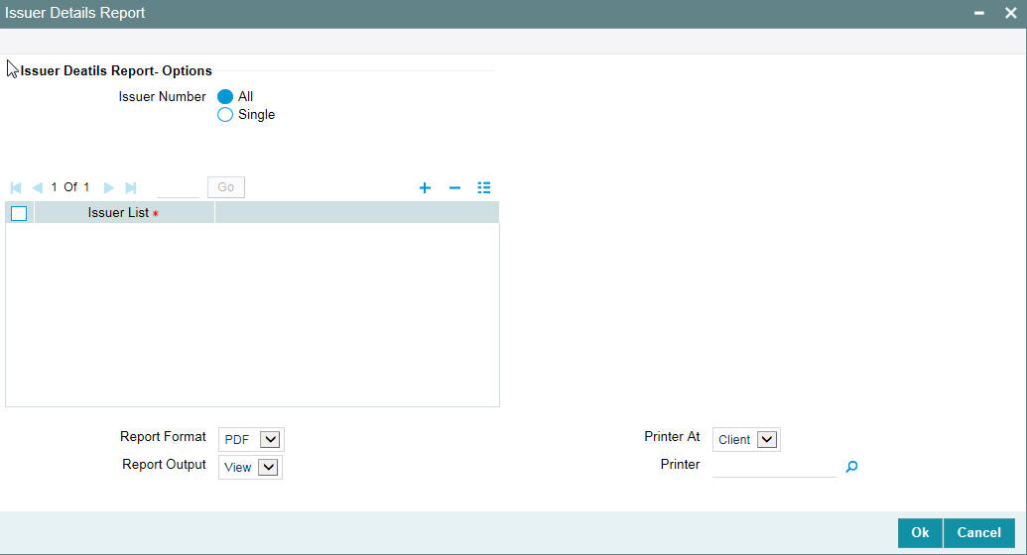Screen dimensions: 1027x555
Task: Select the All issuer number option
Action: [225, 97]
